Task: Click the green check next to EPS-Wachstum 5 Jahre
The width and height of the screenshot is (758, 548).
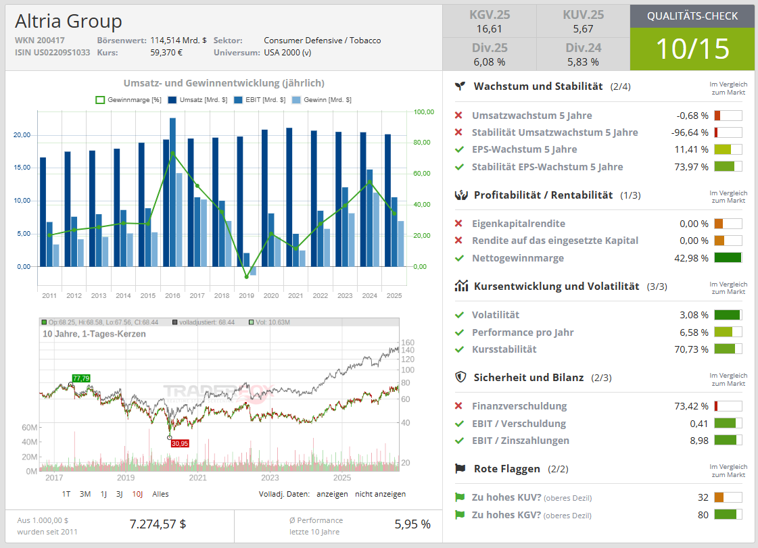Action: [x=459, y=149]
